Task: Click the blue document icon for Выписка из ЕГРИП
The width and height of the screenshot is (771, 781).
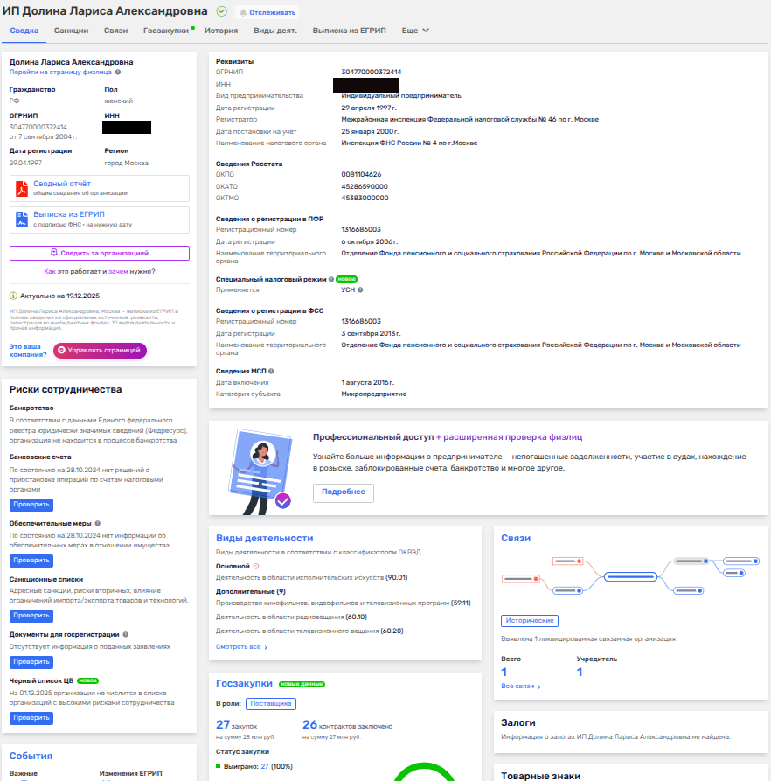Action: pyautogui.click(x=22, y=219)
